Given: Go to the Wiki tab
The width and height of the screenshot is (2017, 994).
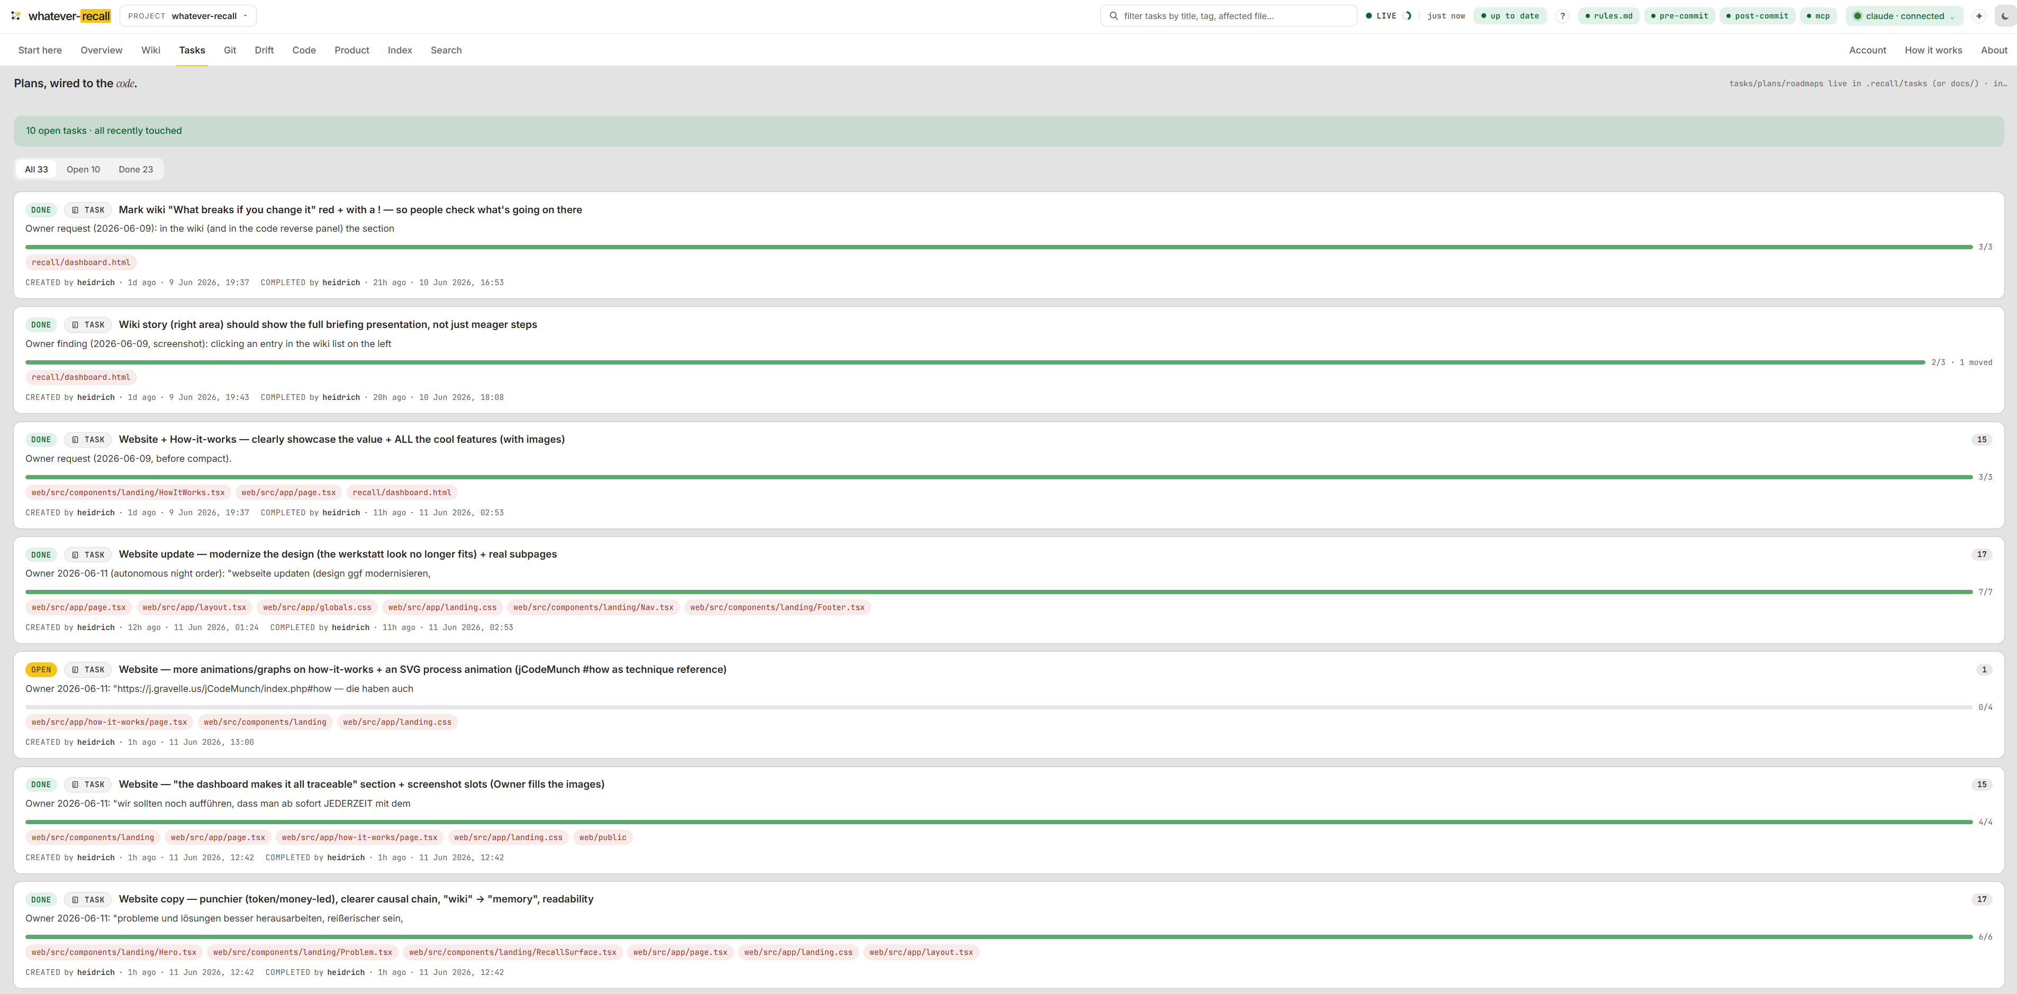Looking at the screenshot, I should coord(150,50).
